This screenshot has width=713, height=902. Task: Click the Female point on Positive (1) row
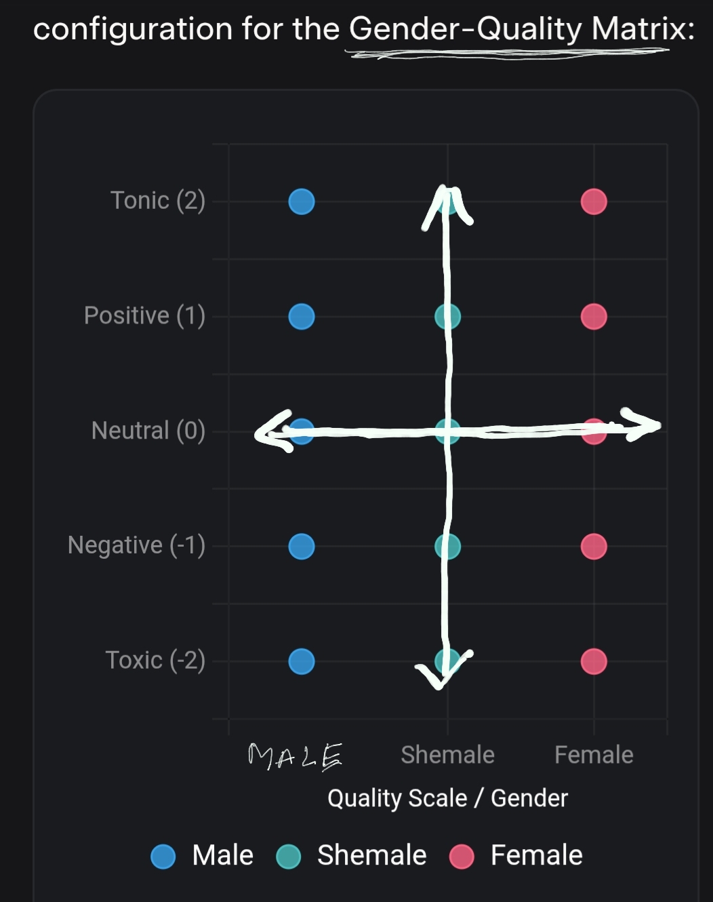(x=594, y=316)
